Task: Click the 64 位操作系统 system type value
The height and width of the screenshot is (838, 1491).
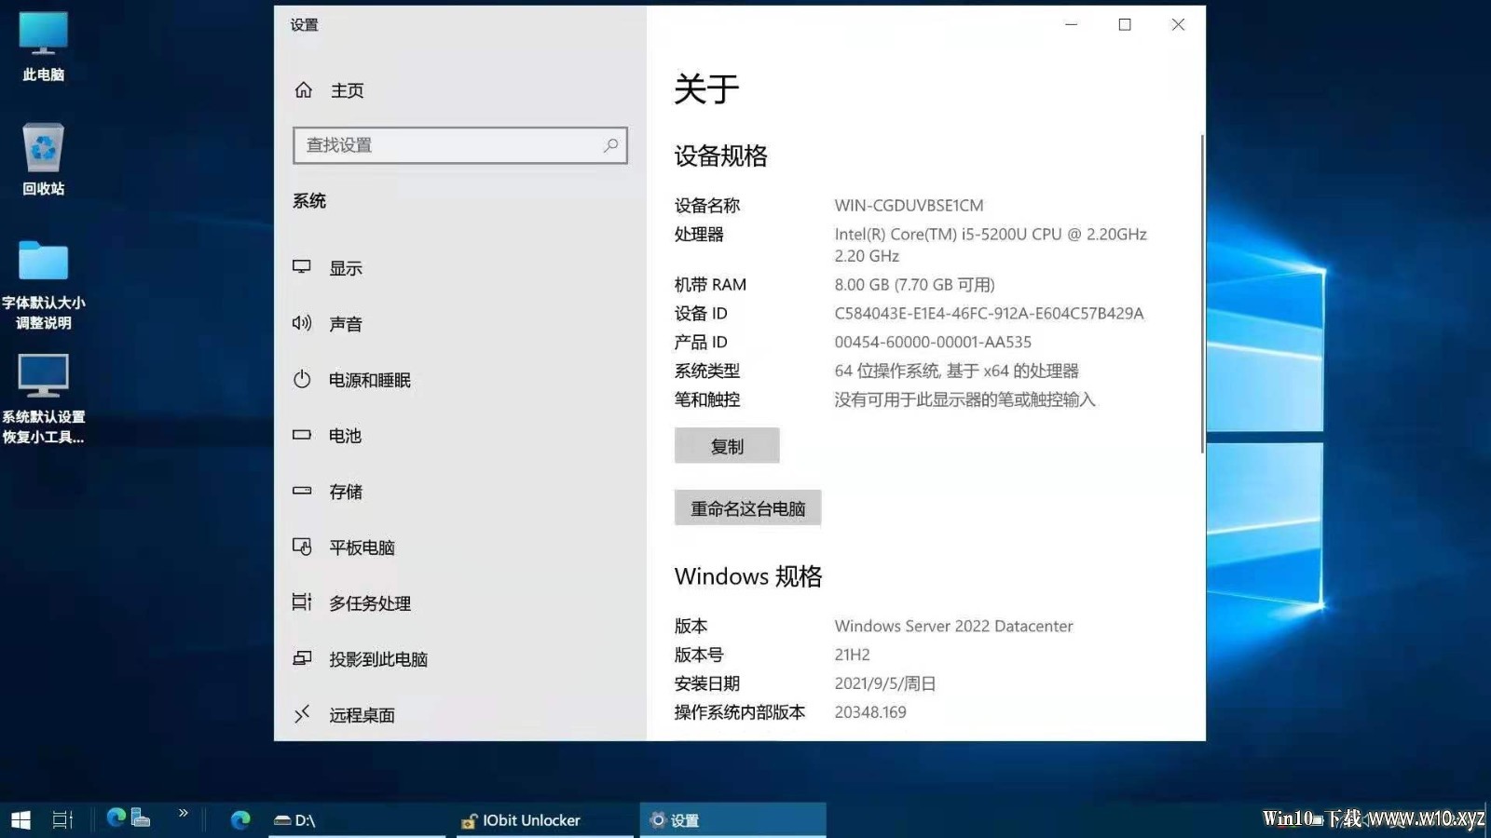Action: (x=956, y=371)
